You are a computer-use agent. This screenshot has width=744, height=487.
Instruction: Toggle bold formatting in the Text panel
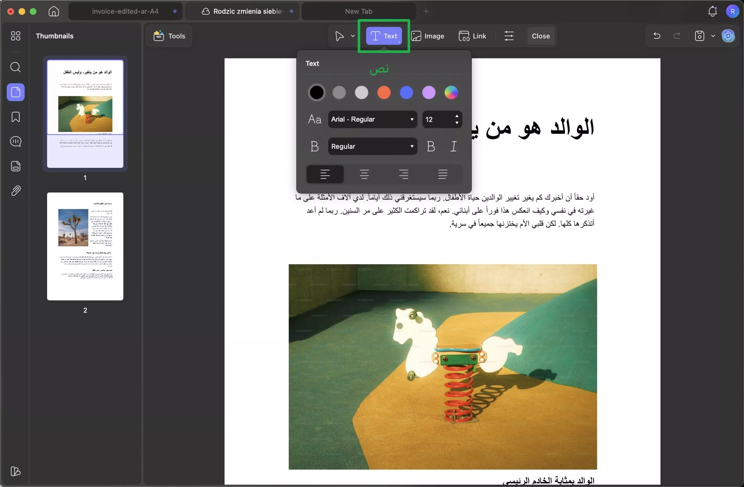coord(431,146)
